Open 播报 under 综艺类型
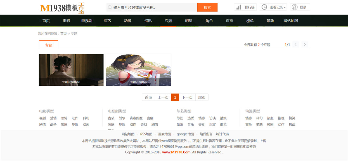The image size is (348, 166). 223,118
